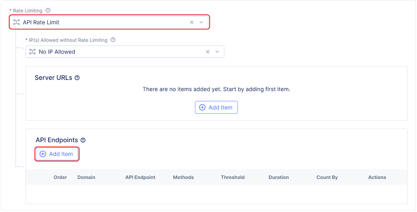Click the Methods column header
This screenshot has height=212, width=417.
click(x=183, y=177)
